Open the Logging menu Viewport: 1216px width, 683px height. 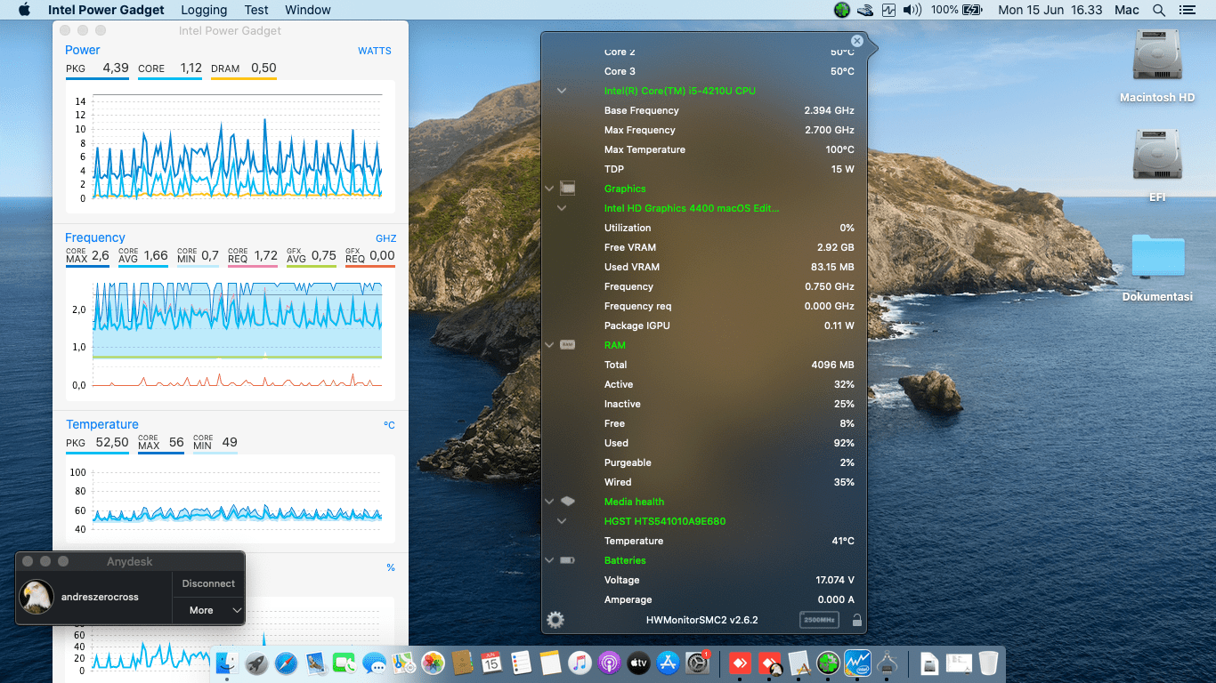pos(204,10)
